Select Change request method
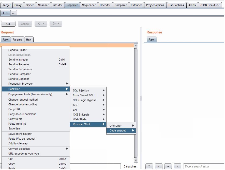Screen dimensions: 225x170 pyautogui.click(x=36, y=100)
